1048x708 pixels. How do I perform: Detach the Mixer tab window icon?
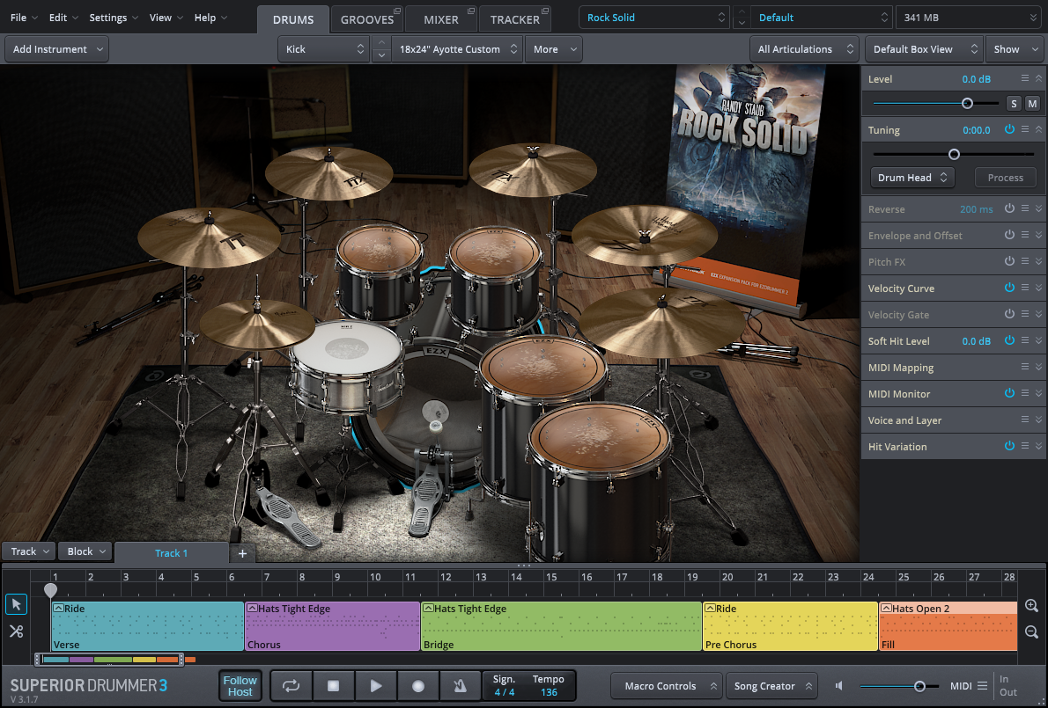(470, 11)
